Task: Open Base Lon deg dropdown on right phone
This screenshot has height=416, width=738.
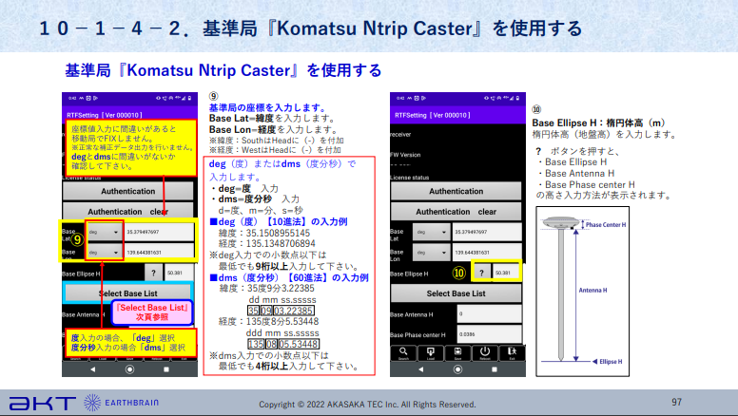Action: point(431,253)
